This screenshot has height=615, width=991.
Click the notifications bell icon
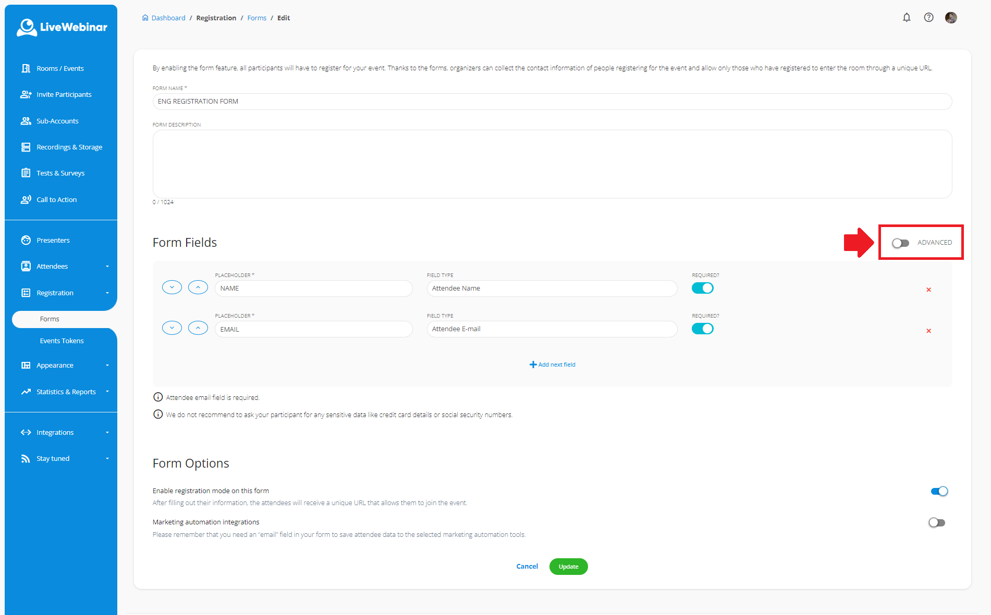point(907,18)
